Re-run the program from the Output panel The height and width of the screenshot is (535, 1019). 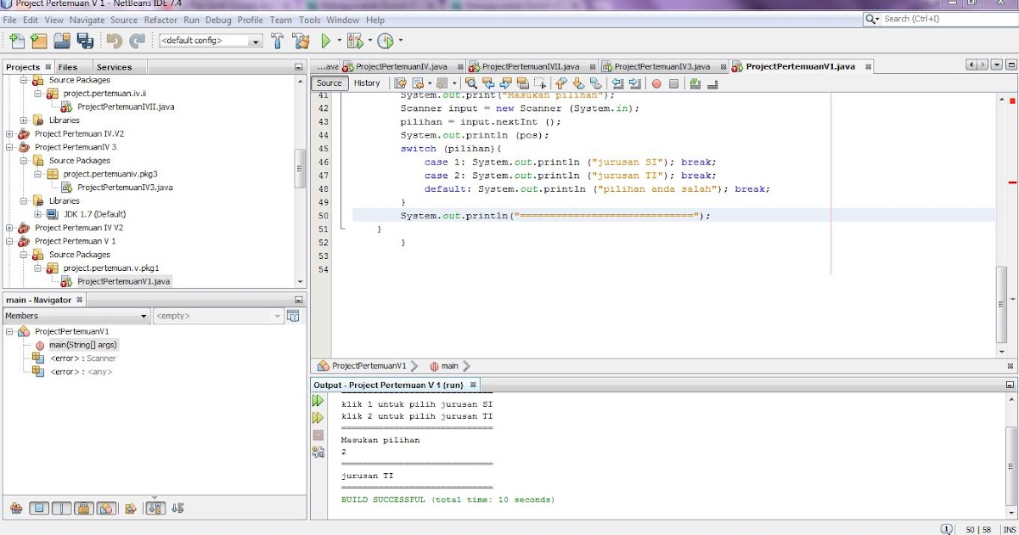318,401
